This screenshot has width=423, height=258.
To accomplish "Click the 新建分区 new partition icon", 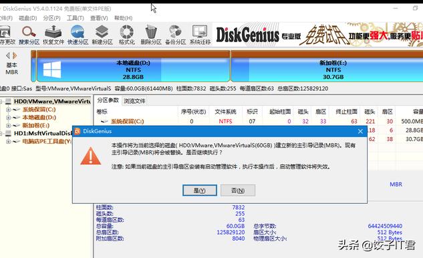I will pyautogui.click(x=102, y=32).
